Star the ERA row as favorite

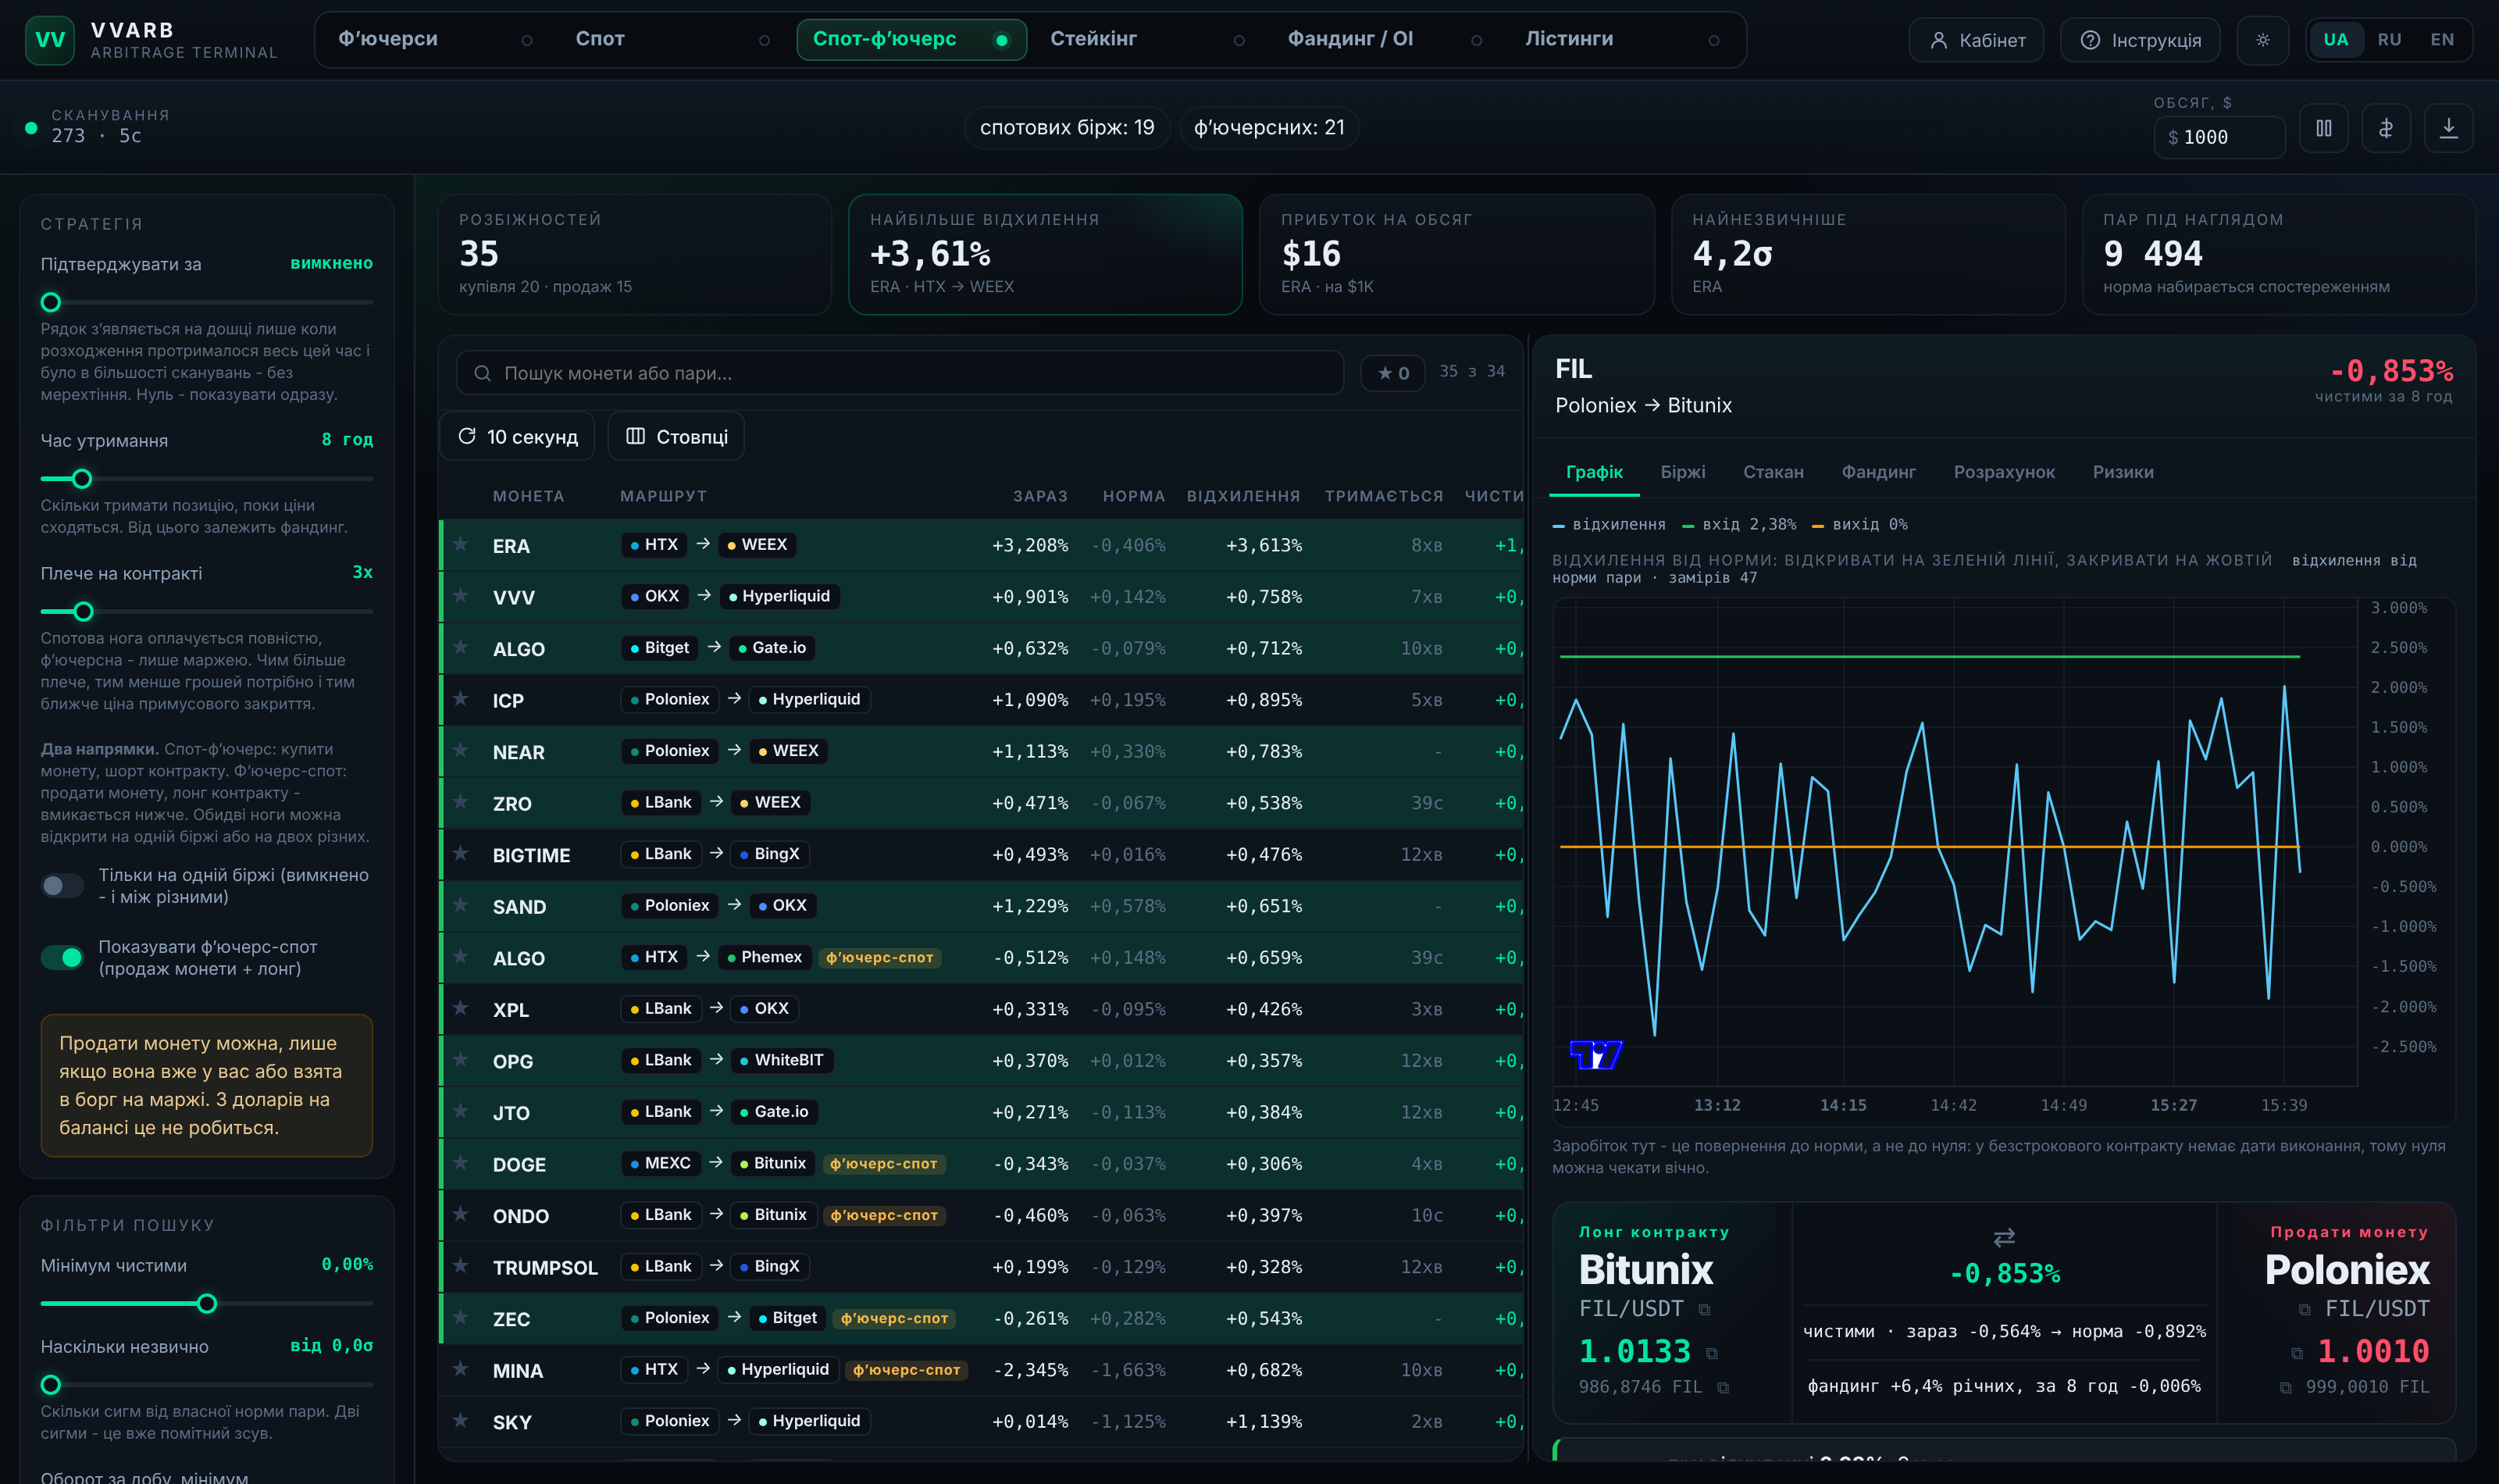pyautogui.click(x=461, y=544)
